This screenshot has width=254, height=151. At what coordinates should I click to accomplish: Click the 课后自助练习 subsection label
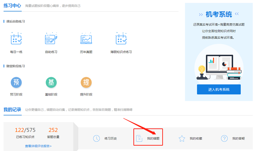pyautogui.click(x=16, y=21)
